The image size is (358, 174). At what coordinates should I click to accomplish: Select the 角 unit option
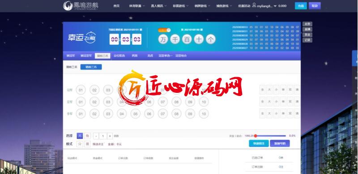87,136
